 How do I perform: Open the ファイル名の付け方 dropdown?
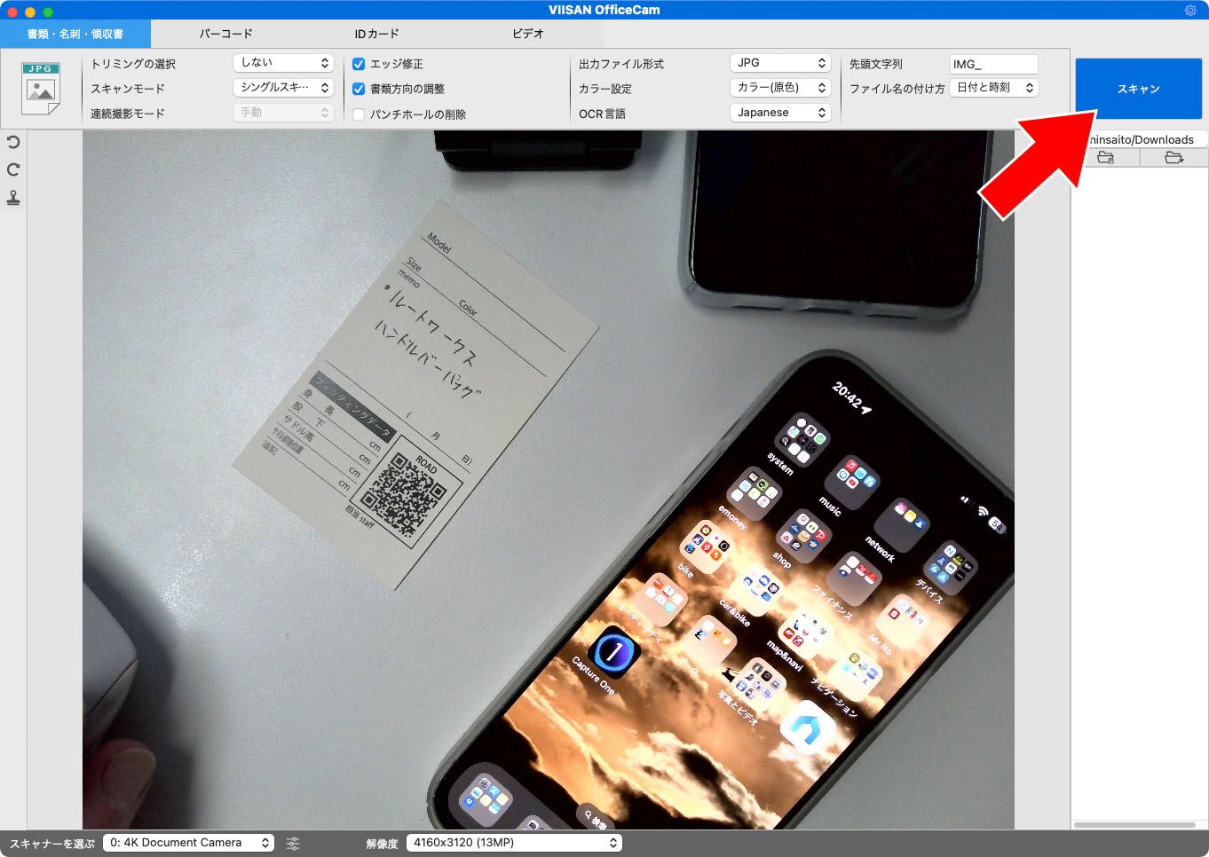(994, 88)
